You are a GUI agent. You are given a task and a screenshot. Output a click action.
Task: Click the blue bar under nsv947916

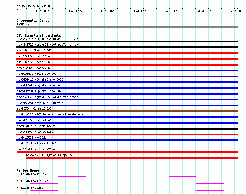127,123
